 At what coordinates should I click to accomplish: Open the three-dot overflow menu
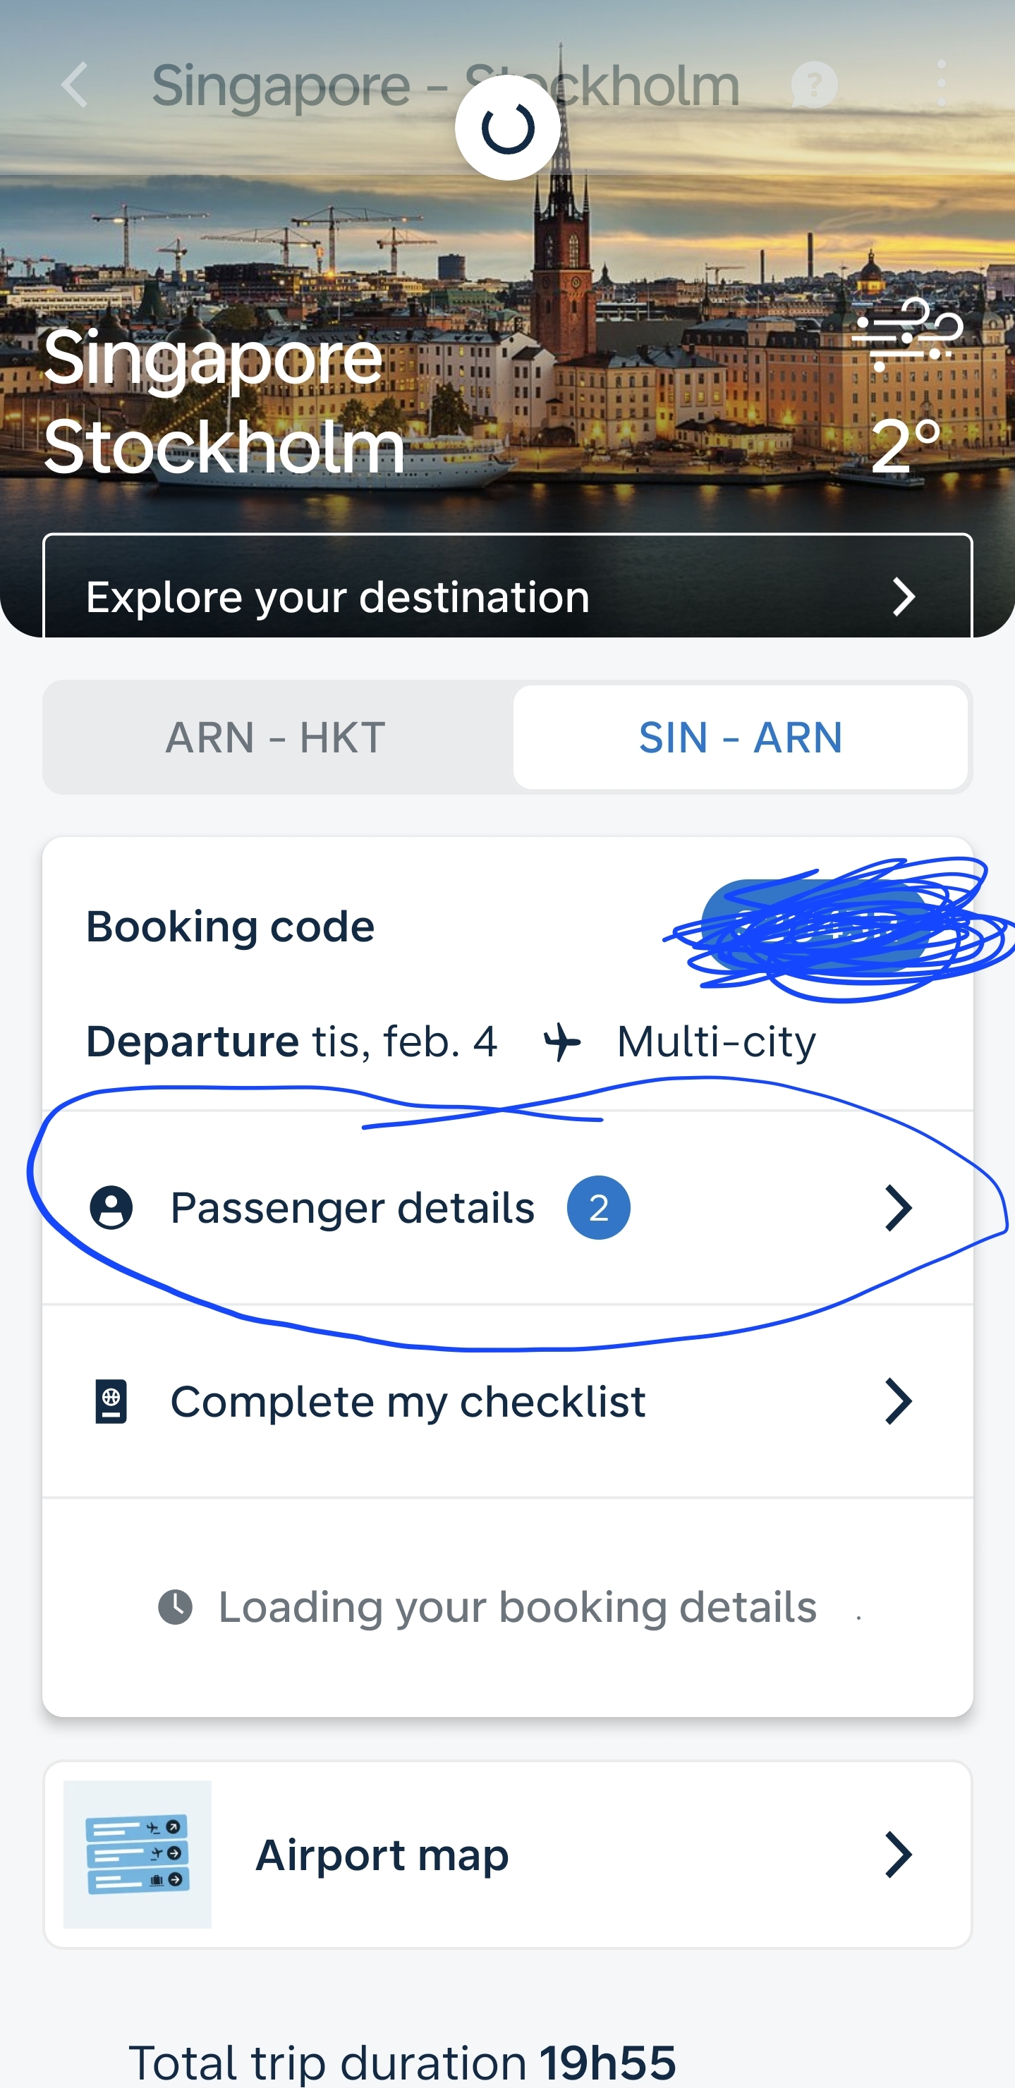tap(940, 83)
